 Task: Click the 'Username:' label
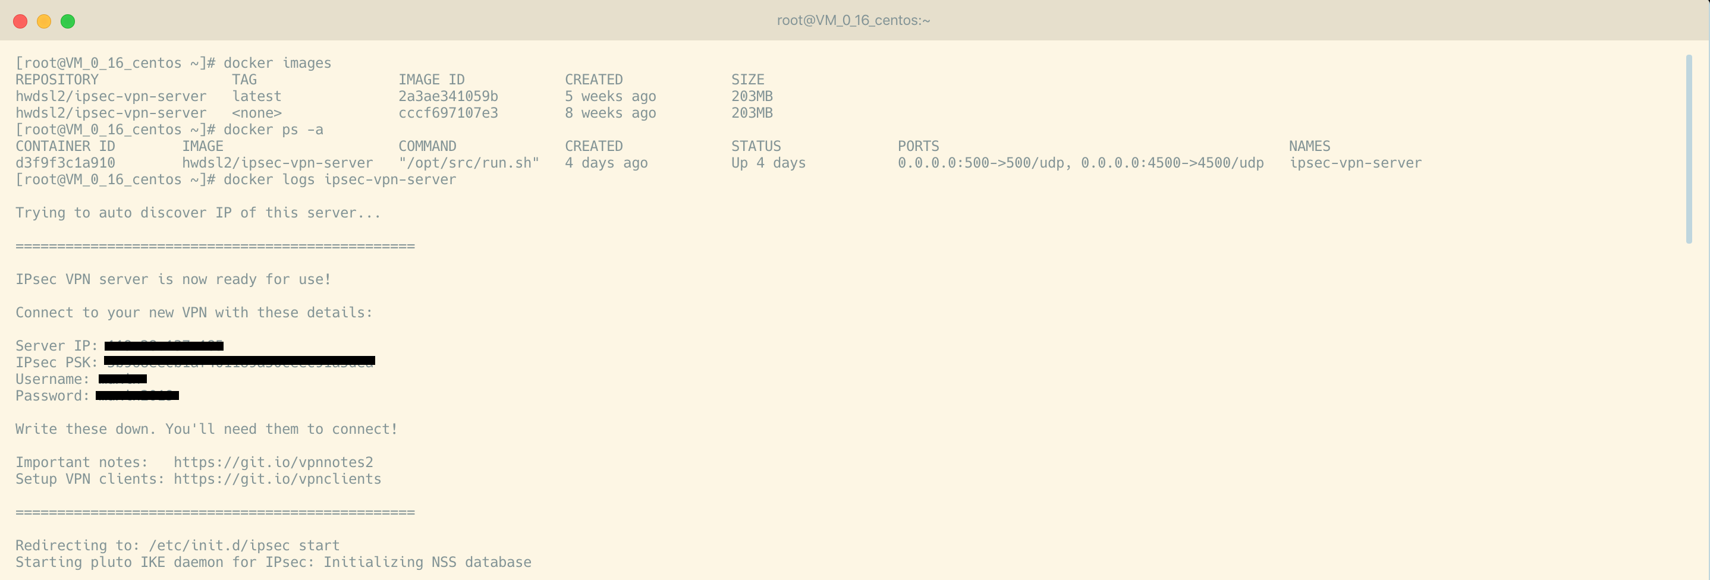click(x=52, y=379)
